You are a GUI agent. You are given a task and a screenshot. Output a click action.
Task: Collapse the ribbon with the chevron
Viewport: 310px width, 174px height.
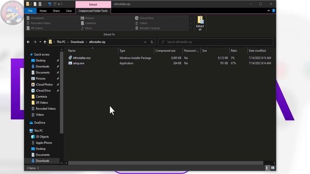[268, 11]
